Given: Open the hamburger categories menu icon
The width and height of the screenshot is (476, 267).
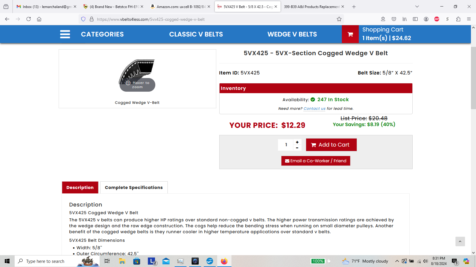Looking at the screenshot, I should pyautogui.click(x=65, y=34).
